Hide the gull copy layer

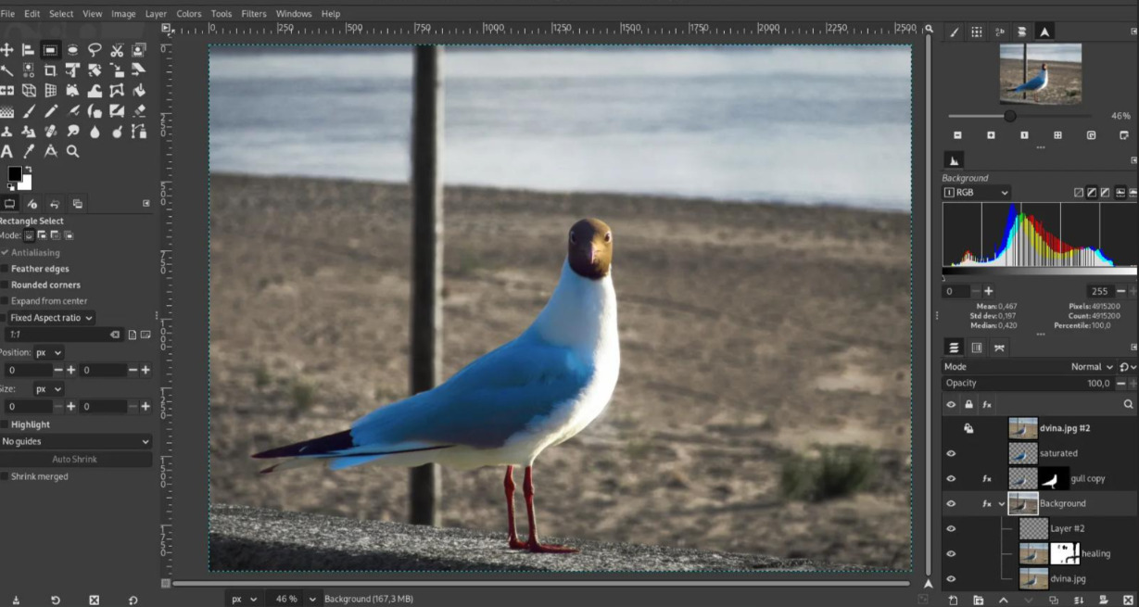coord(951,478)
